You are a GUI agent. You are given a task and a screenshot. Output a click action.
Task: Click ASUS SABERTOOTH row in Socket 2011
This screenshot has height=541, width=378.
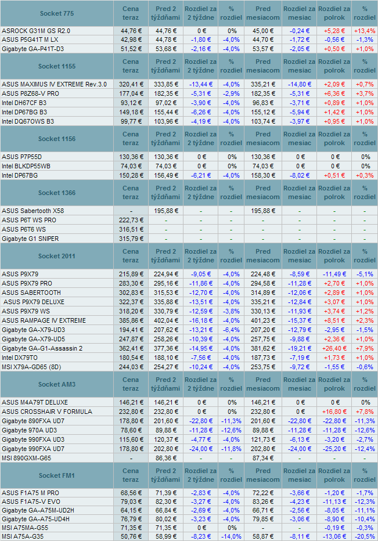coord(31,293)
